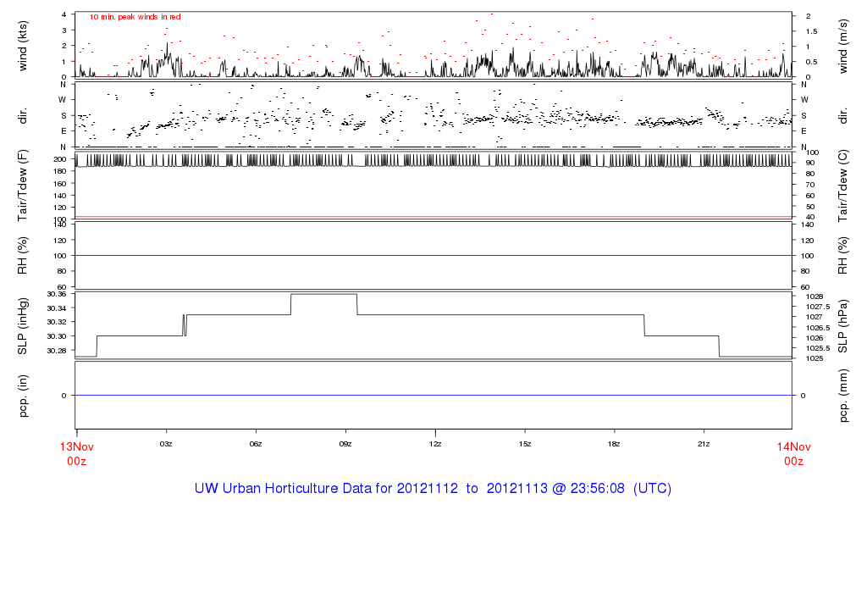
Task: Click the '1028' hPa tick value
Action: pos(815,296)
